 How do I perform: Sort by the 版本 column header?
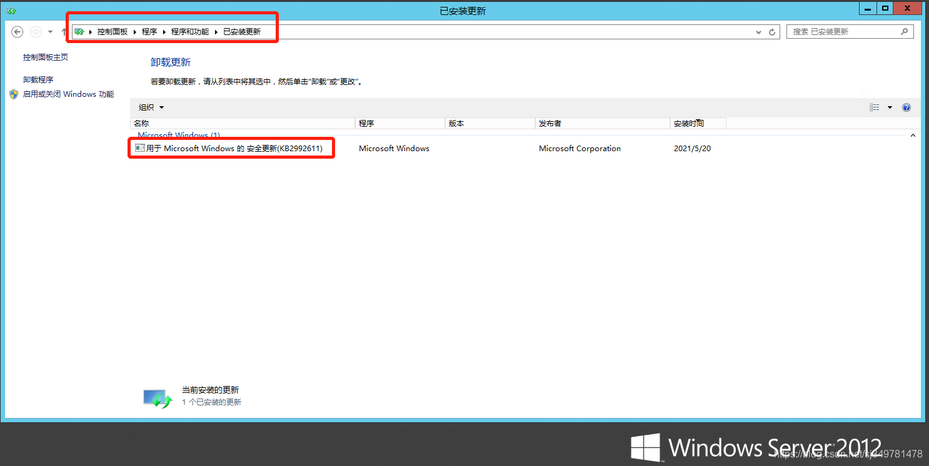[490, 124]
